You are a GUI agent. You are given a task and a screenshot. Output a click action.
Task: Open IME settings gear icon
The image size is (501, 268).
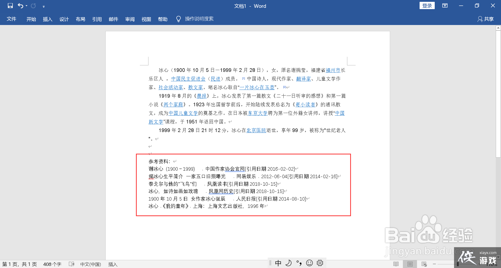coord(320,263)
